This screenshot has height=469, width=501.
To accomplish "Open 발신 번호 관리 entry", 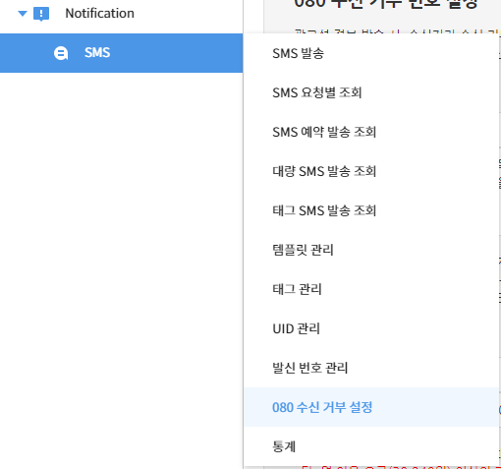I will (x=371, y=368).
